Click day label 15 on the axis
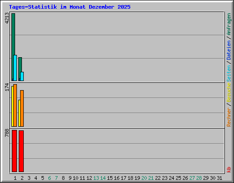Screen dimensions: 234x183 pyautogui.click(x=110, y=178)
